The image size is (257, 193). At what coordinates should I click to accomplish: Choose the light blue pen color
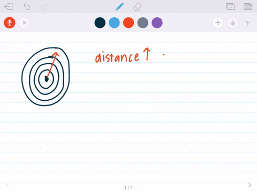click(114, 23)
